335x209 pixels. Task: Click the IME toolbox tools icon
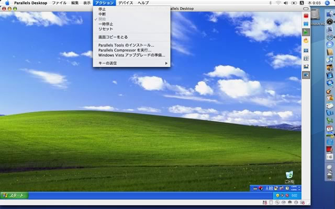tap(282, 188)
